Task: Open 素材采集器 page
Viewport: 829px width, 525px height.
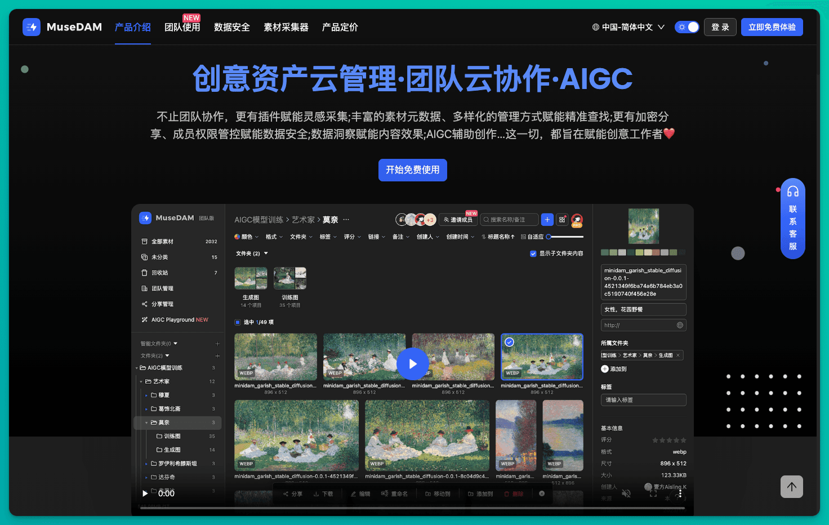Action: (286, 27)
